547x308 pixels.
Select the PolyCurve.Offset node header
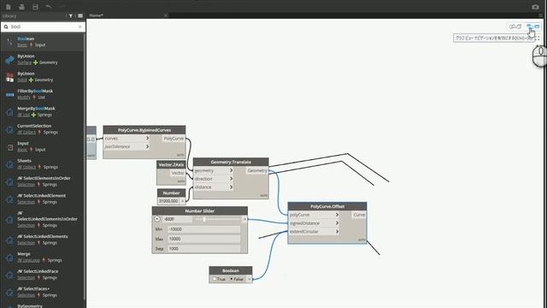327,206
